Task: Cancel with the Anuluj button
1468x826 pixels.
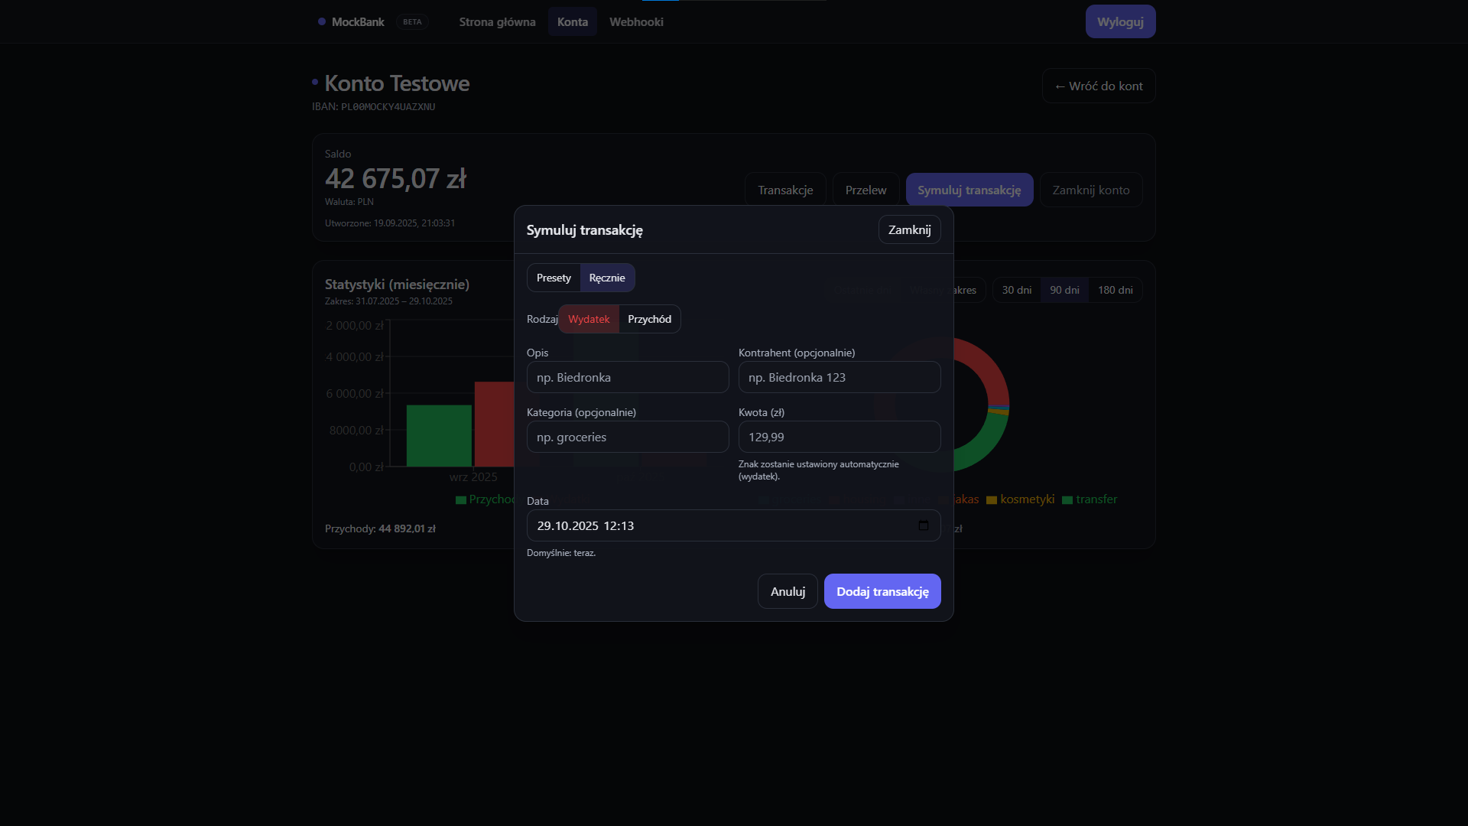Action: click(x=788, y=591)
